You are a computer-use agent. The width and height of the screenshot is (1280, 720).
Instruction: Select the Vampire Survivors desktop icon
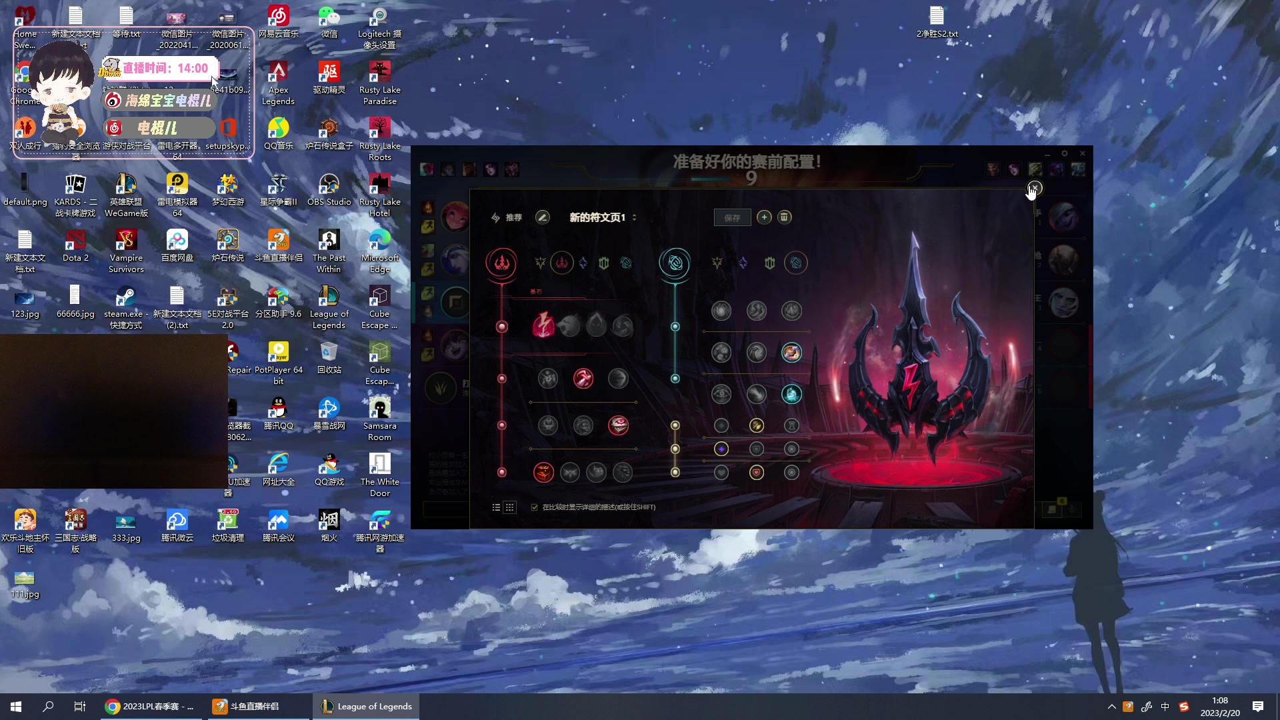click(x=126, y=251)
